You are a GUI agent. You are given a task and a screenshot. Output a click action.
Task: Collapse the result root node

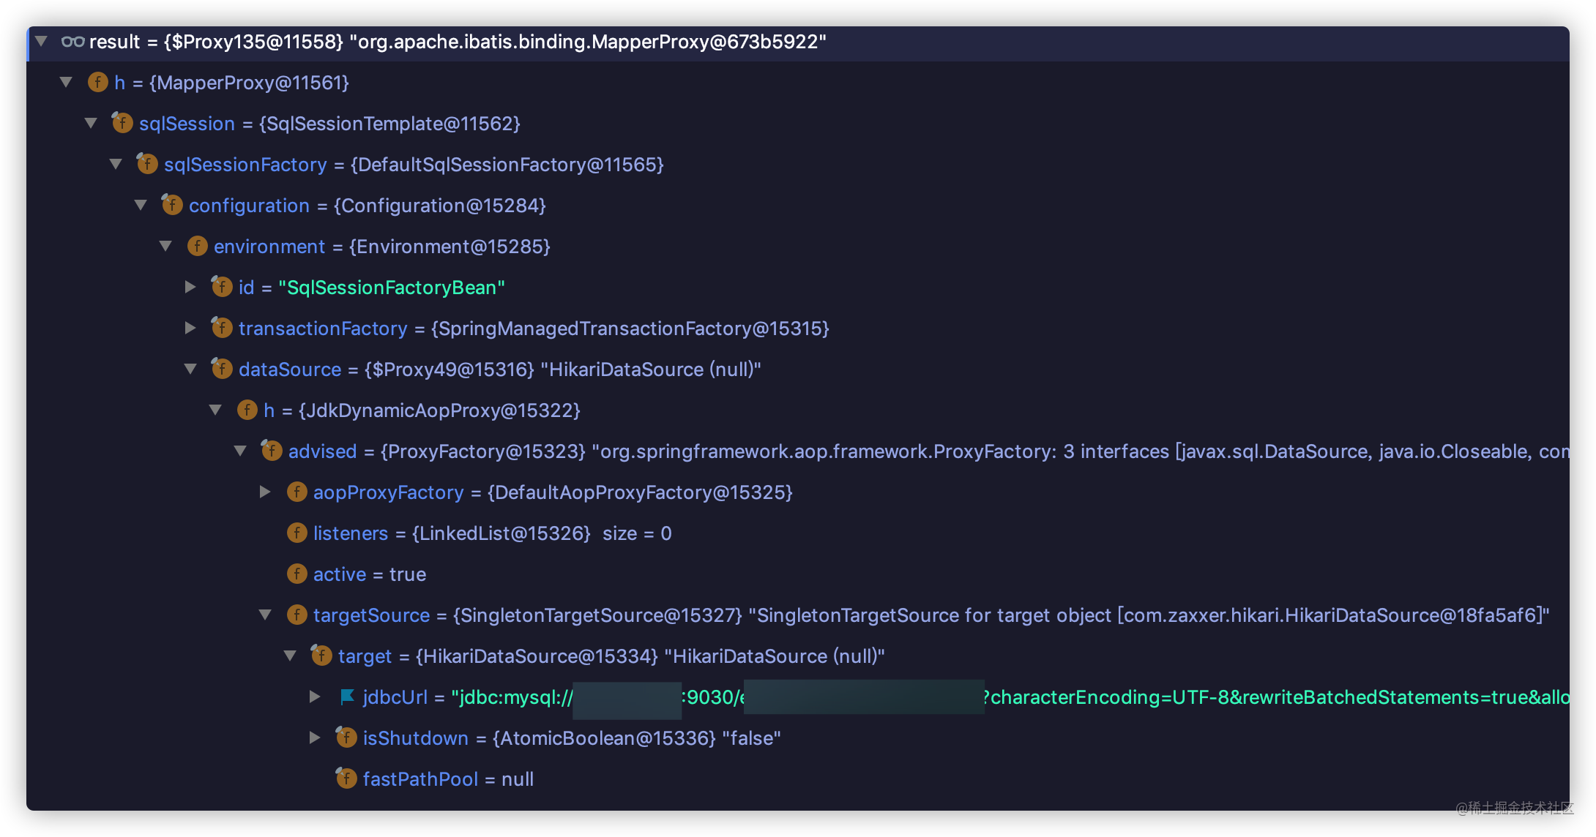tap(42, 41)
